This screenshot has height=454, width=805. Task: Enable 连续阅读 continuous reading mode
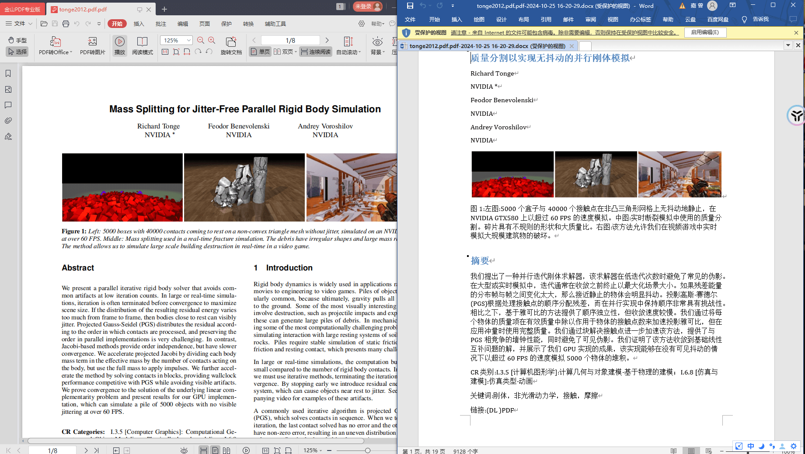315,51
